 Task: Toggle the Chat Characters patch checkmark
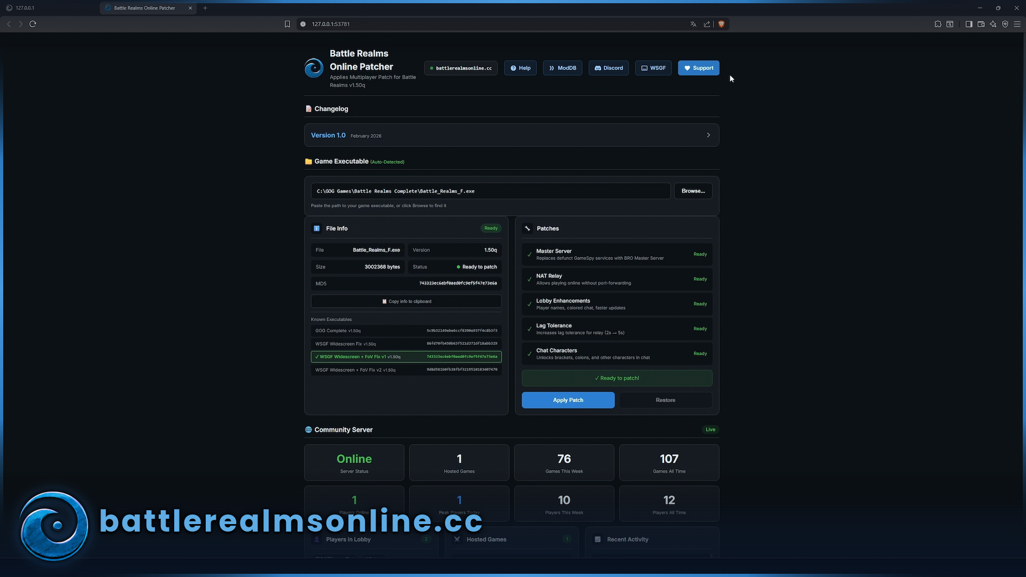coord(530,354)
